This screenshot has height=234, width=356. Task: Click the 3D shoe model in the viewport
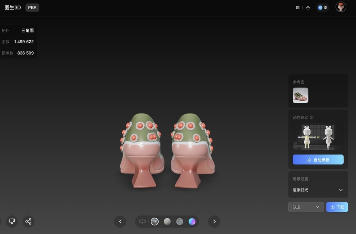[x=168, y=151]
